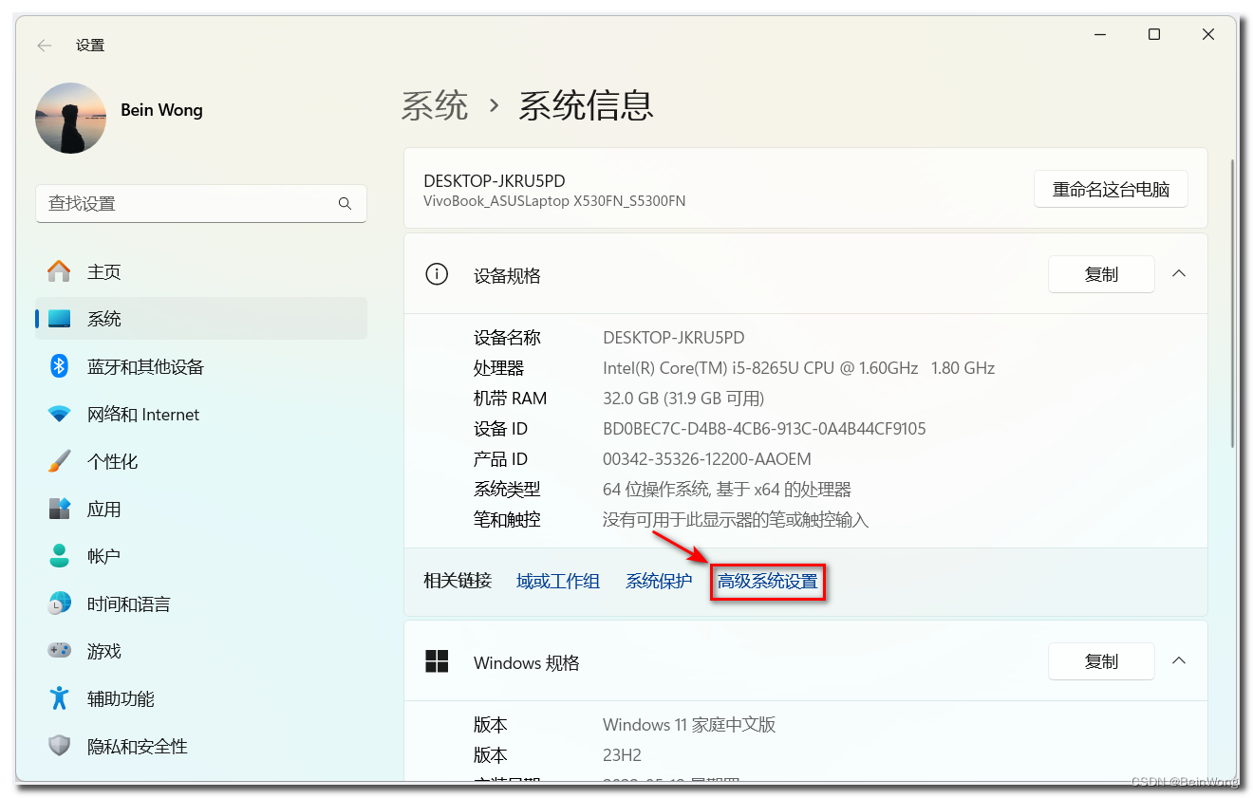Click the back arrow in Settings
Screen dimensions: 1253x798
[x=45, y=46]
